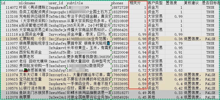Click 相关分 cell with value 0.89
220x100 pixels.
138,57
